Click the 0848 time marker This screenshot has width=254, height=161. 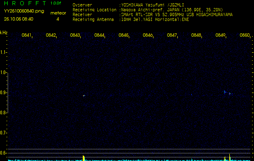click(196, 35)
